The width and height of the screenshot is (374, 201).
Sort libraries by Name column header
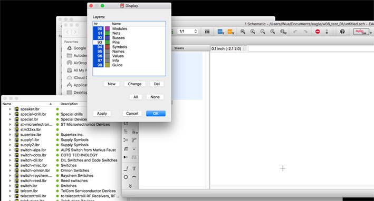point(27,104)
